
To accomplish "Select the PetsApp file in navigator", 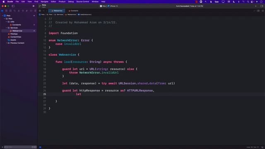I will 14,34.
